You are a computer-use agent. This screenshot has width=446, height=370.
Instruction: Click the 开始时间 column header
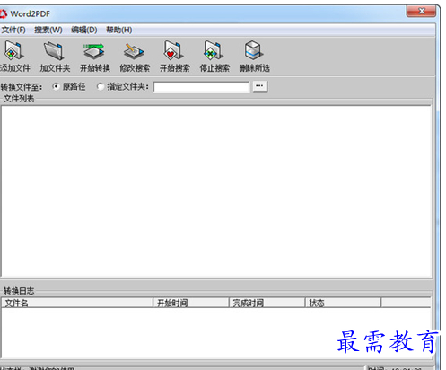tap(190, 303)
